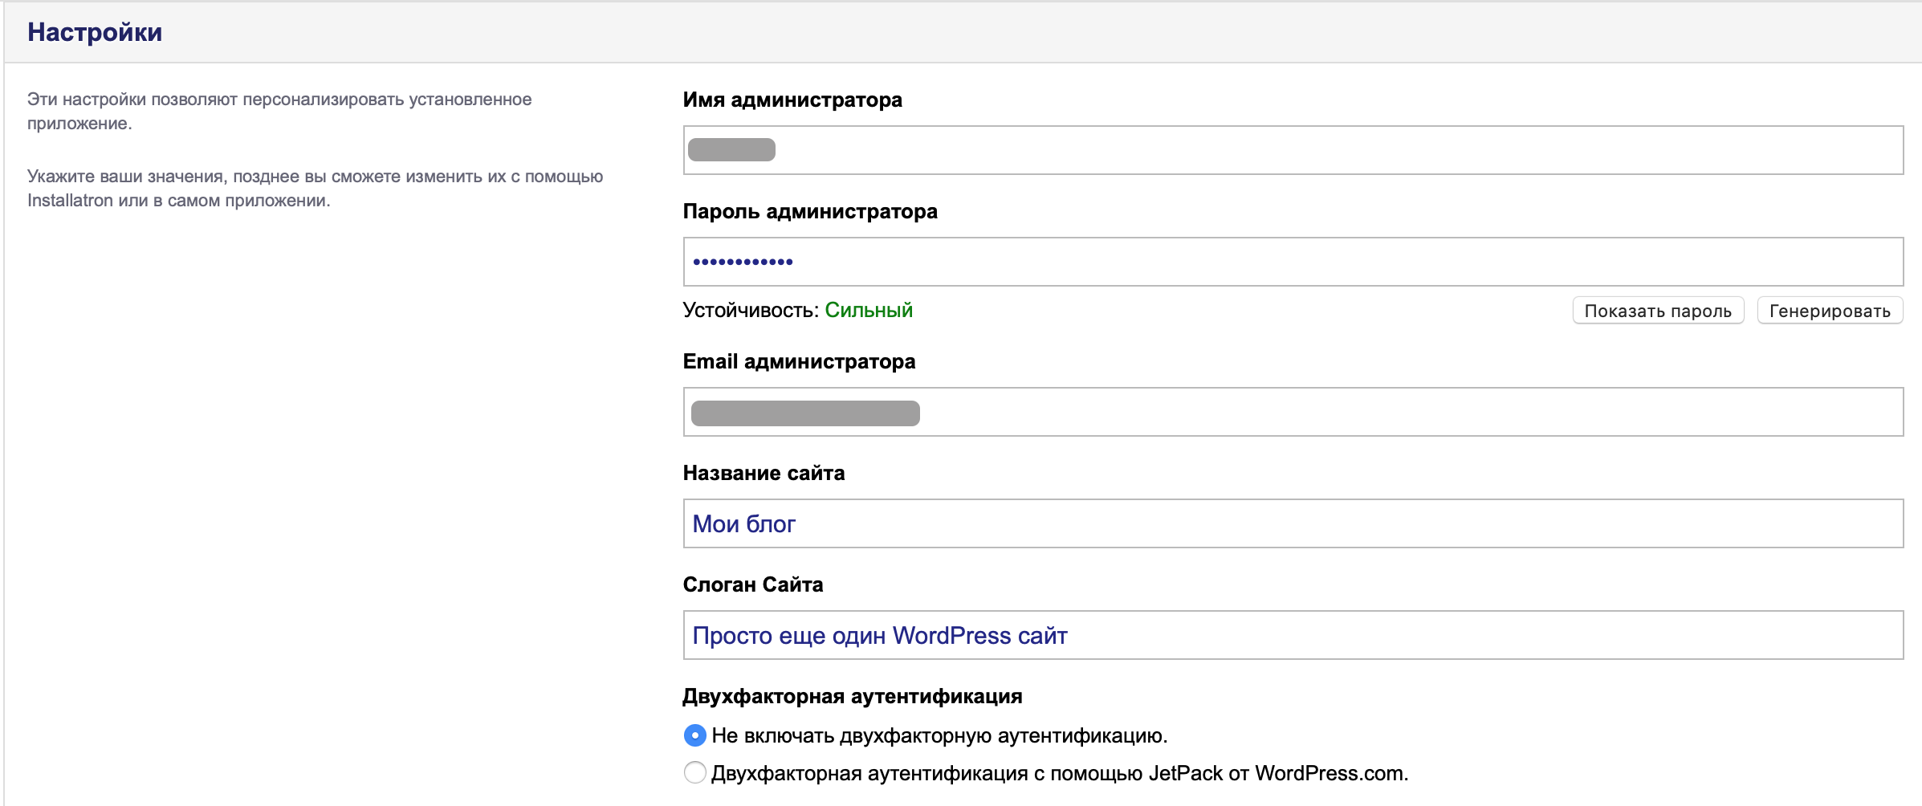Image resolution: width=1922 pixels, height=806 pixels.
Task: Click the masked password dots
Action: pyautogui.click(x=743, y=262)
